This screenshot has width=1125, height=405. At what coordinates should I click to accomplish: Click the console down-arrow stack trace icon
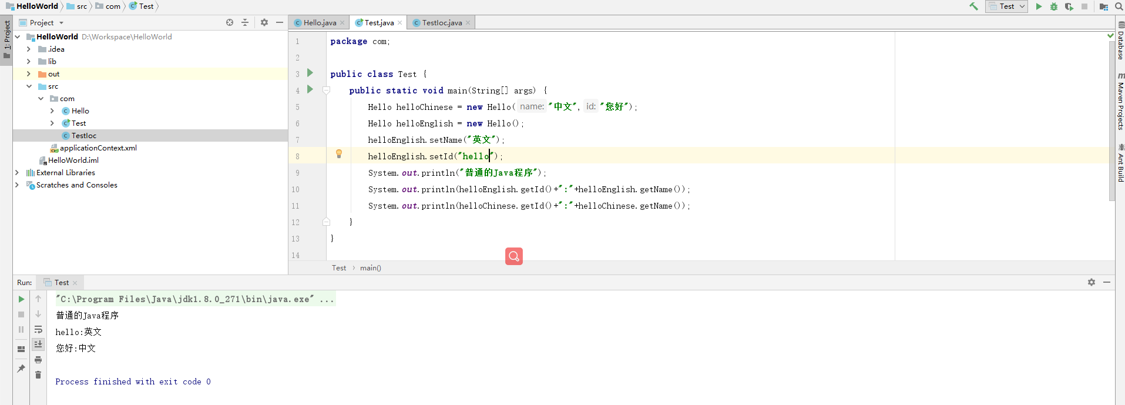[x=38, y=314]
